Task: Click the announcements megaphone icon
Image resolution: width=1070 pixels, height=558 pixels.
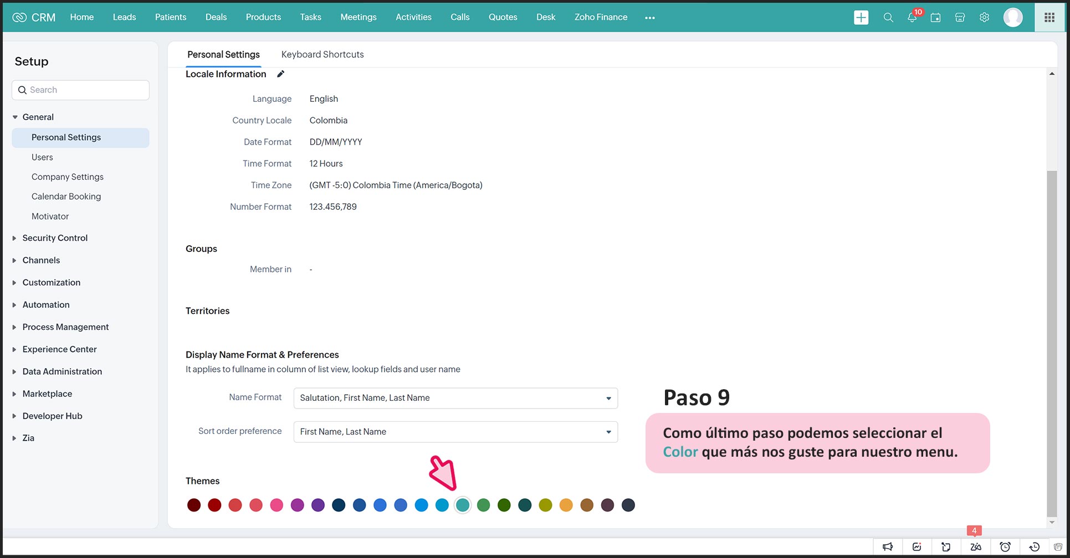Action: tap(888, 547)
